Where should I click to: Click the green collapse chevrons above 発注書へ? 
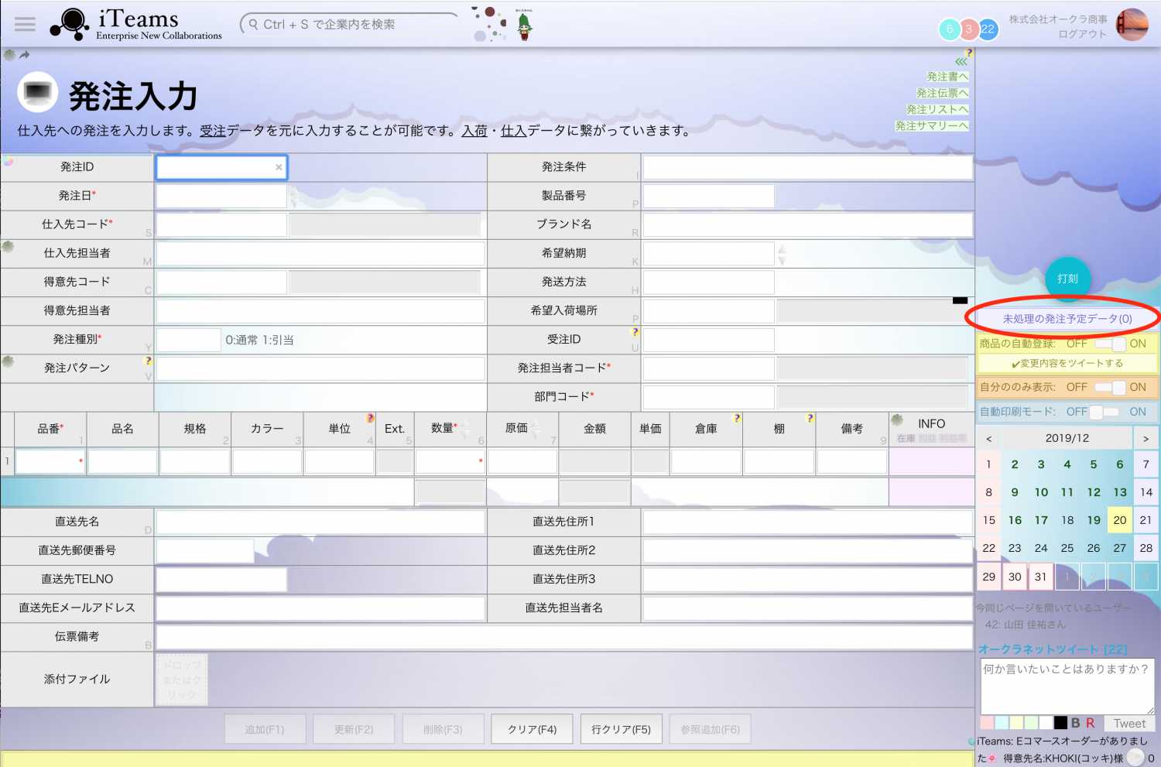[961, 62]
